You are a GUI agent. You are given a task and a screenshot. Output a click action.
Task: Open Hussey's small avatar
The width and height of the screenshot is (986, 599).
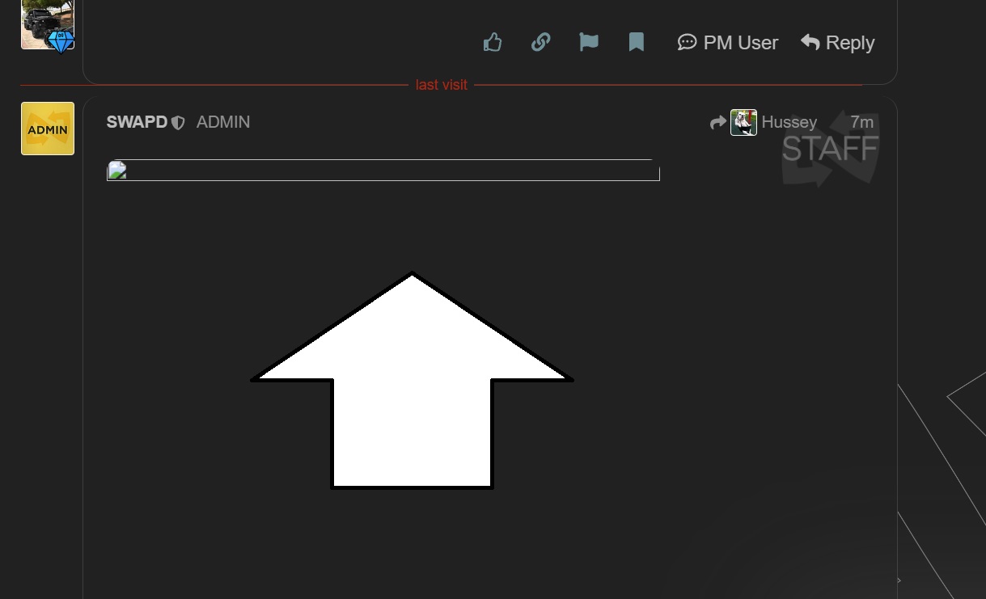pyautogui.click(x=743, y=122)
